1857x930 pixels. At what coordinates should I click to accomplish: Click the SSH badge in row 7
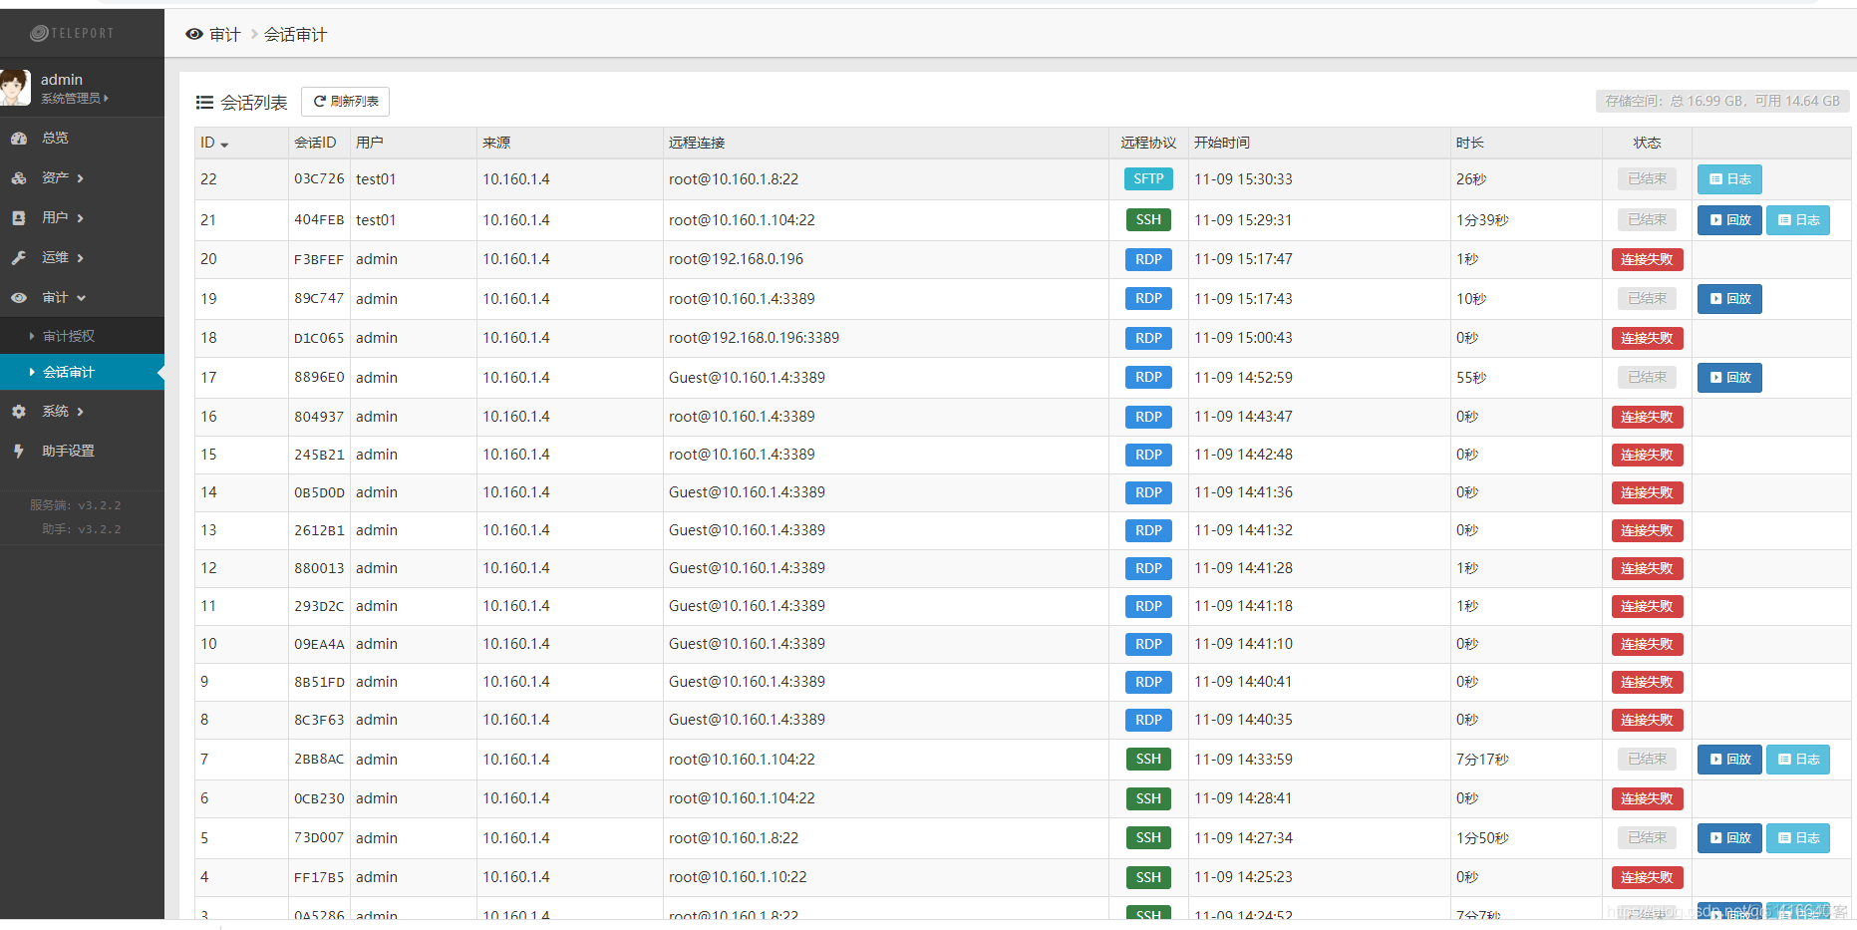click(1148, 760)
